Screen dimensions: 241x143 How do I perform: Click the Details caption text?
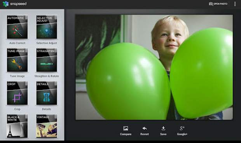point(47,109)
